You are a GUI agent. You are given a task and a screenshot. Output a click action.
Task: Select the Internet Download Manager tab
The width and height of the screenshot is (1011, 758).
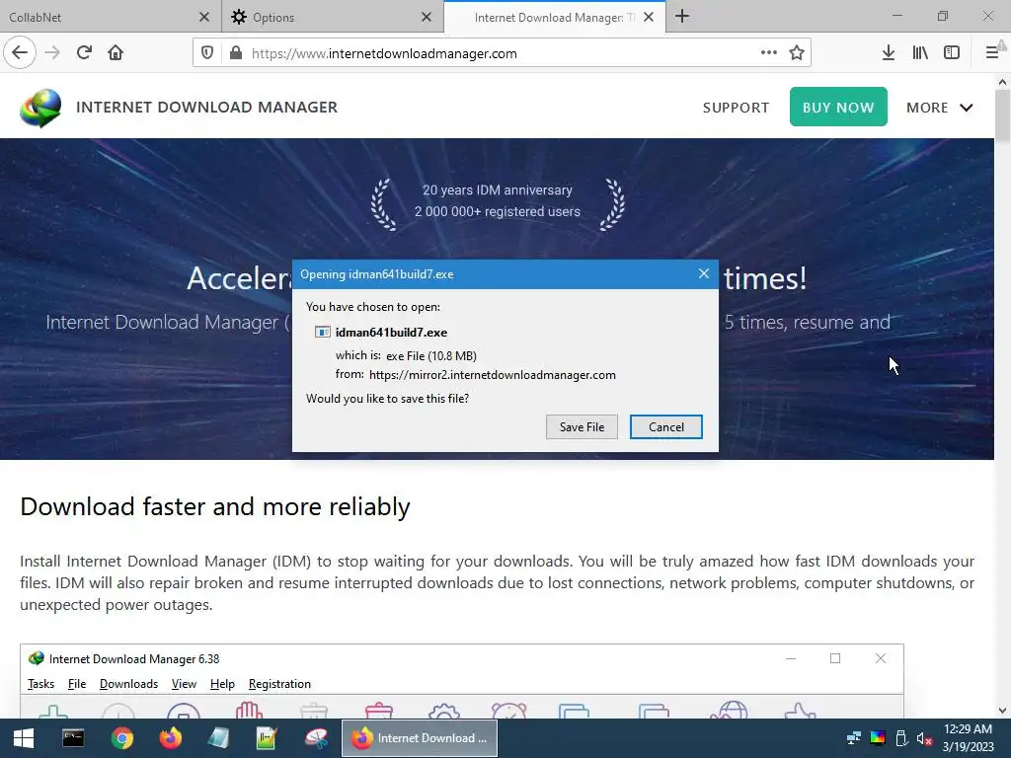click(x=555, y=17)
